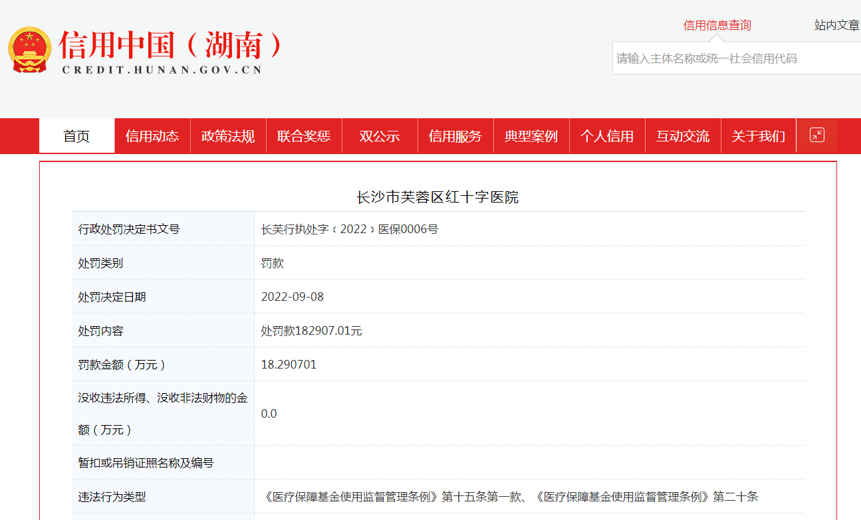The width and height of the screenshot is (861, 520).
Task: Click 关于我们 in the navigation bar
Action: 759,136
